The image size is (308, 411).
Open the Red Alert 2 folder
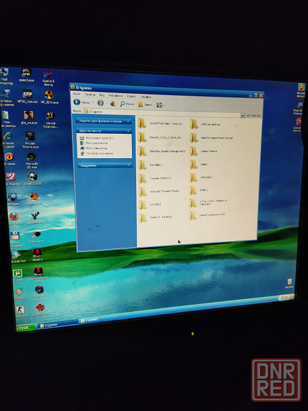pyautogui.click(x=150, y=165)
